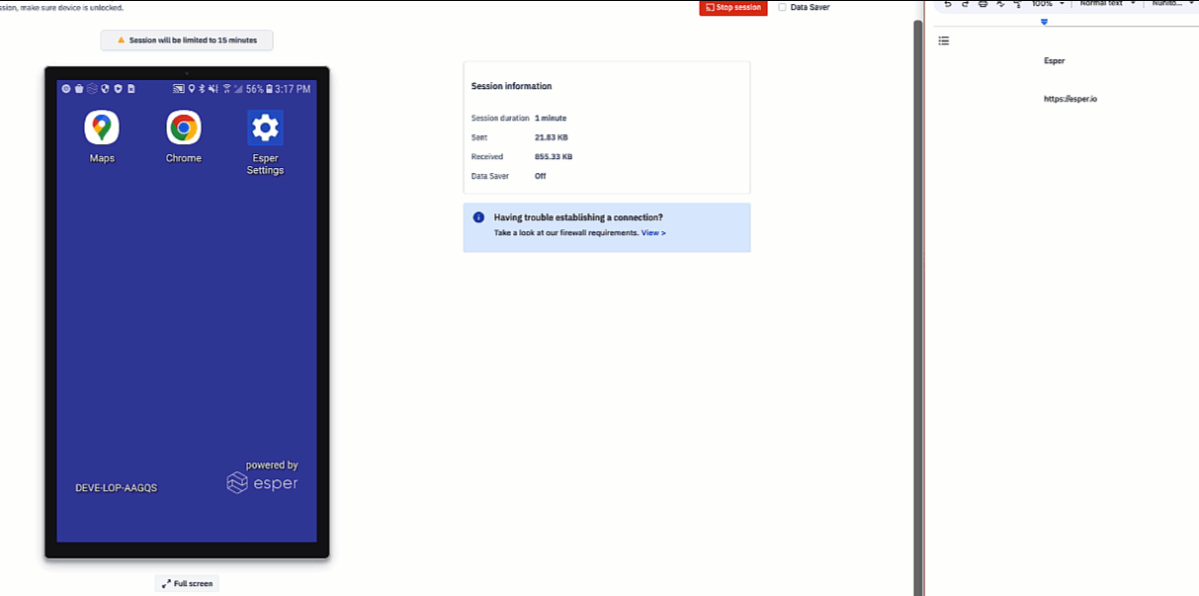The width and height of the screenshot is (1199, 596).
Task: Open the Normal text style dropdown
Action: click(x=1107, y=4)
